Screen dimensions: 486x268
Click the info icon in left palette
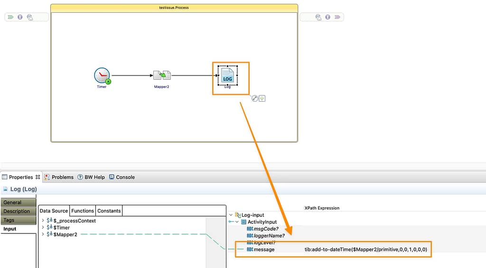pos(20,17)
